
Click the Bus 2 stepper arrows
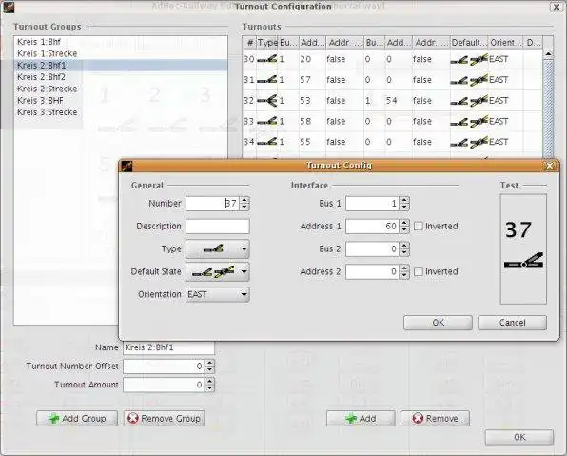tap(404, 249)
